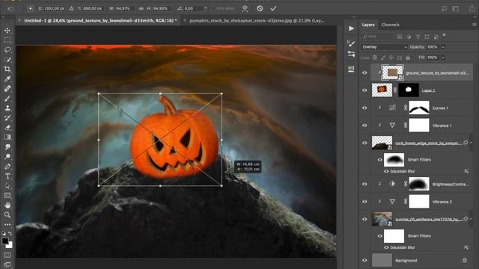This screenshot has height=269, width=479.
Task: Select the Healing Brush tool
Action: (x=7, y=89)
